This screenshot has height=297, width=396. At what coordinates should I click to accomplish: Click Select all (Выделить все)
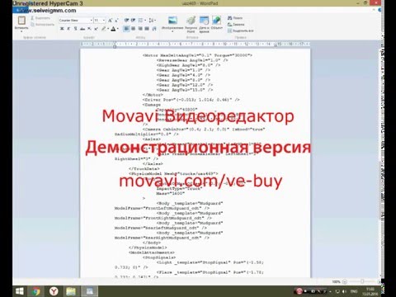point(240,31)
